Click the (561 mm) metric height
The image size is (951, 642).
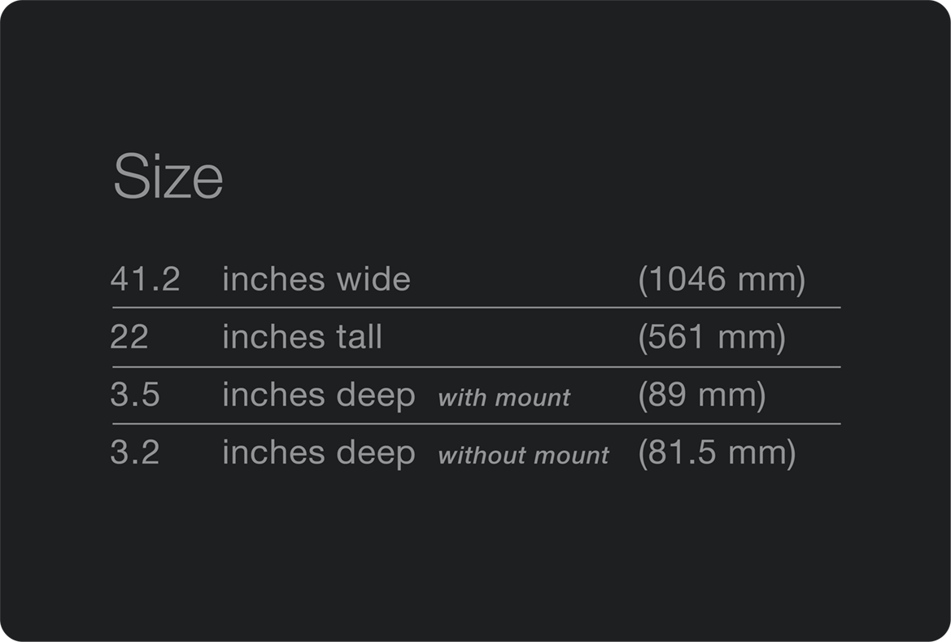click(712, 337)
